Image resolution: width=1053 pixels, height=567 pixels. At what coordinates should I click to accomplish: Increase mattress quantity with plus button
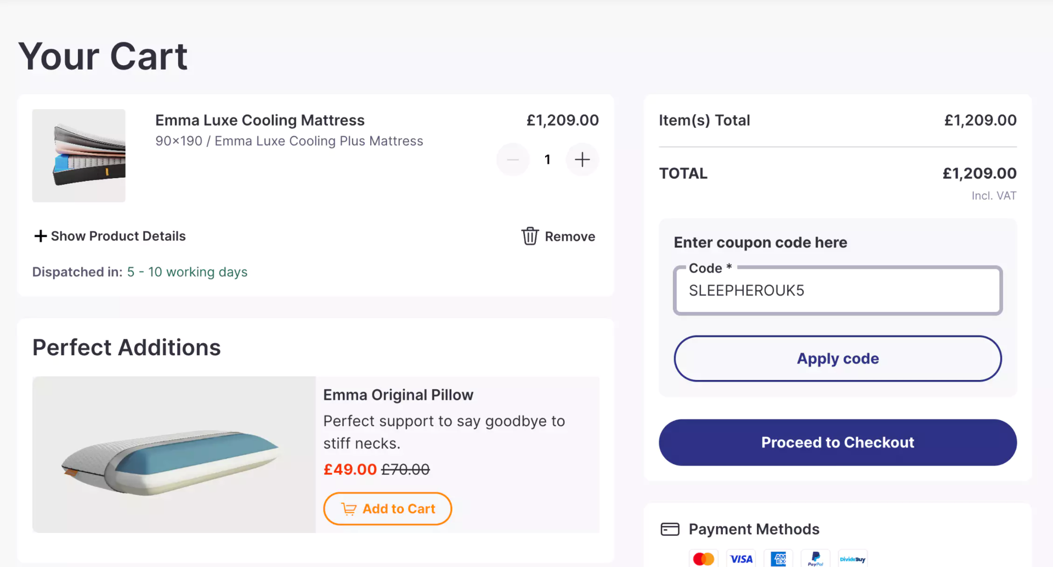(582, 160)
